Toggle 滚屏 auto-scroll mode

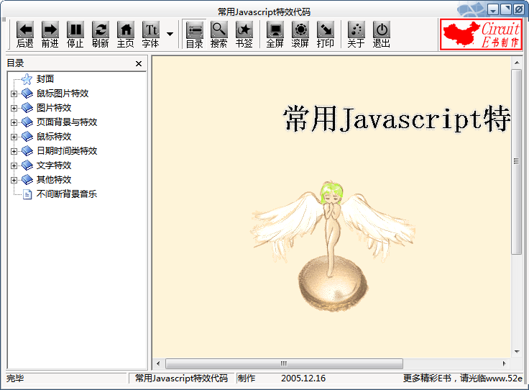300,30
